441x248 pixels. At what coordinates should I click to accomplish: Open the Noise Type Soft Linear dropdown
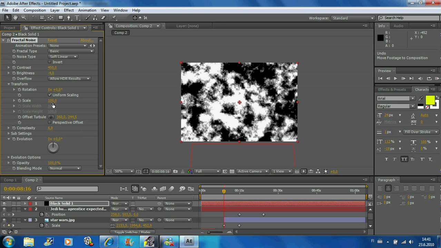click(x=63, y=56)
